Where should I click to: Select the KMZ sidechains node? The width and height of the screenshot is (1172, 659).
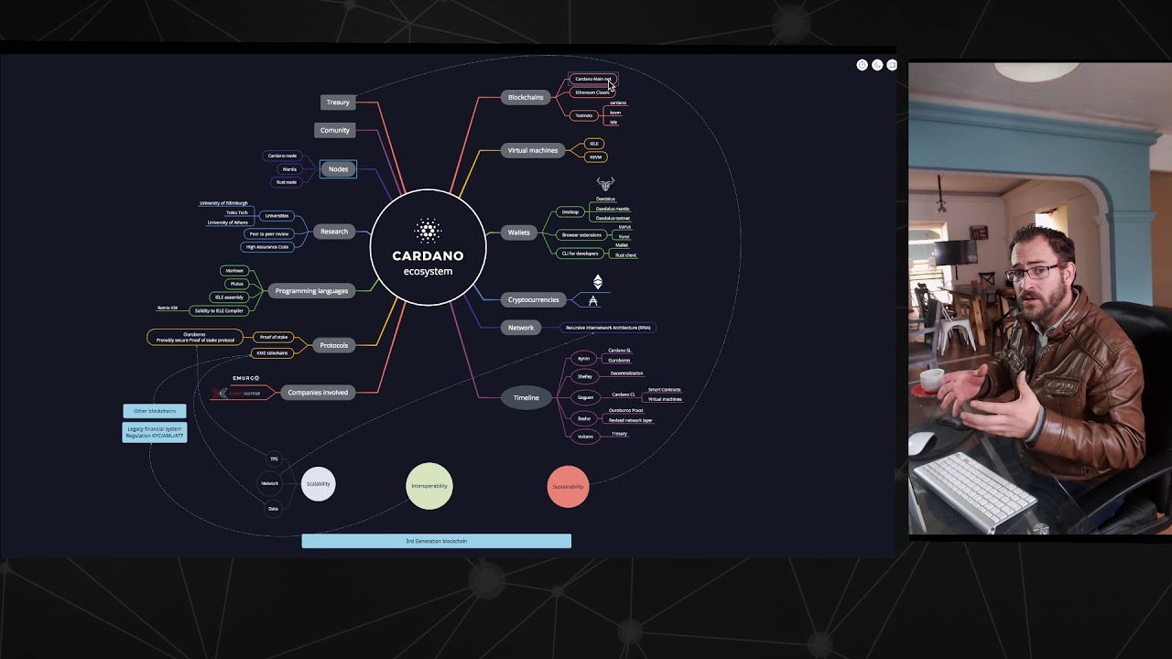pos(272,352)
